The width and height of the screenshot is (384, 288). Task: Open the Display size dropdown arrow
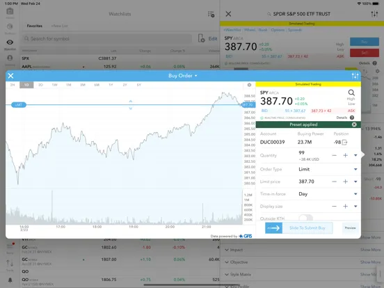click(x=355, y=206)
